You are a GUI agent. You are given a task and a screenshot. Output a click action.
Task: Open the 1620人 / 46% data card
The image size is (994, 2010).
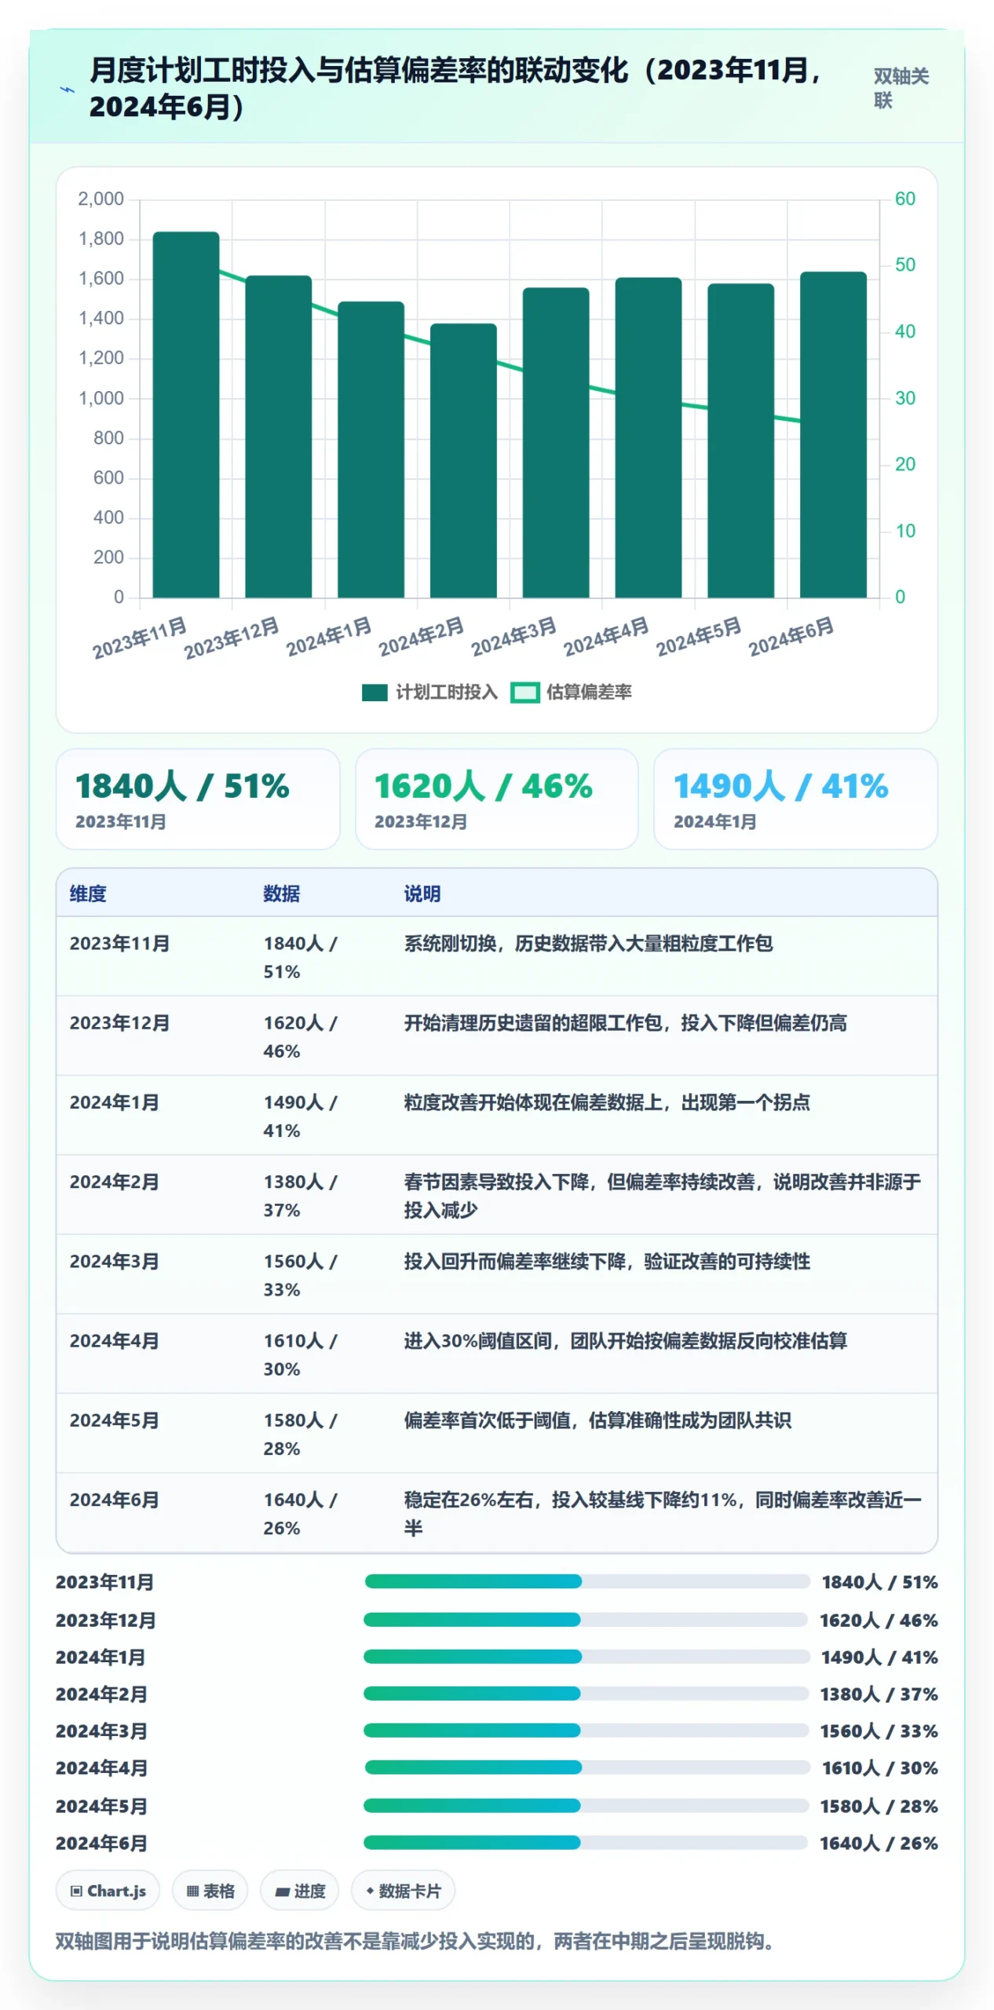coord(496,799)
